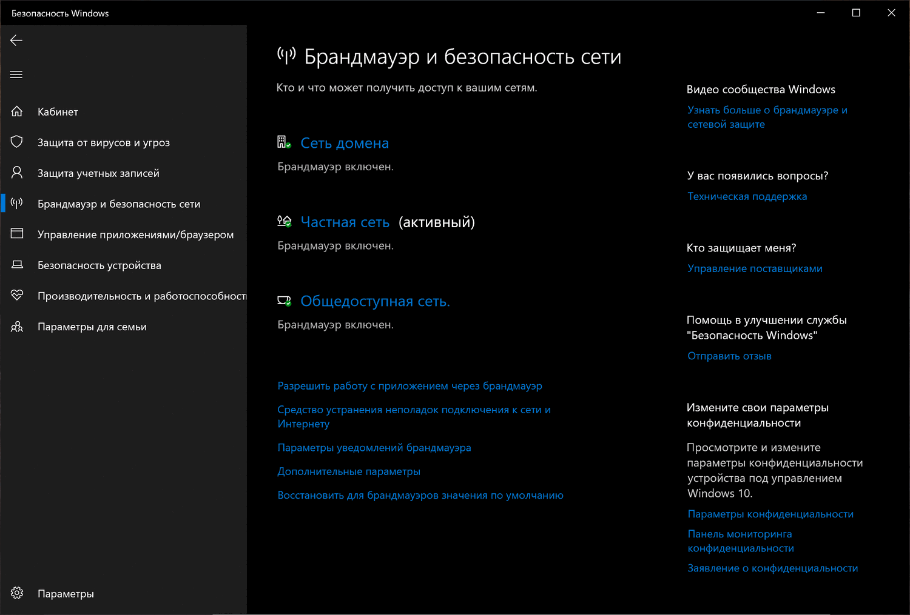This screenshot has height=615, width=910.
Task: Click Разрешить работу с приложением через брандмауэр
Action: click(x=410, y=386)
